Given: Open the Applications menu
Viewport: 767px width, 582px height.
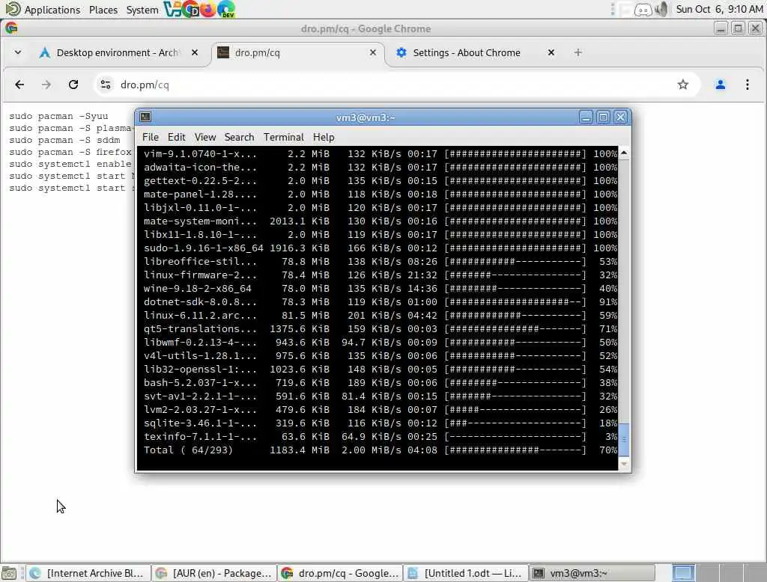Looking at the screenshot, I should (52, 10).
